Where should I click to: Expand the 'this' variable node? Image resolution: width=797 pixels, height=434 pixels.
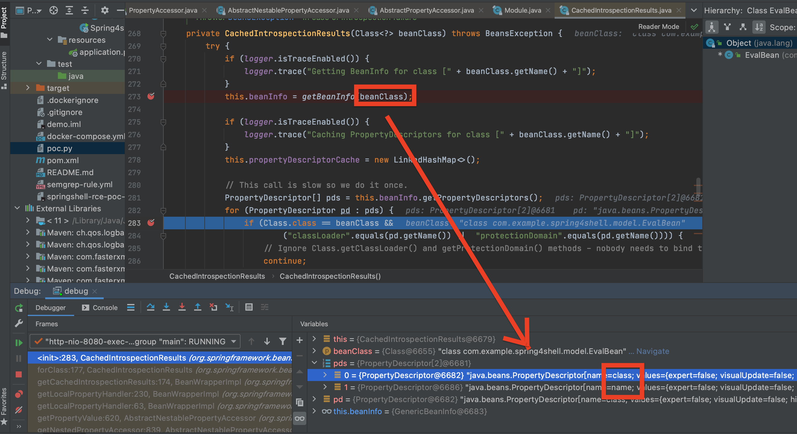point(314,339)
